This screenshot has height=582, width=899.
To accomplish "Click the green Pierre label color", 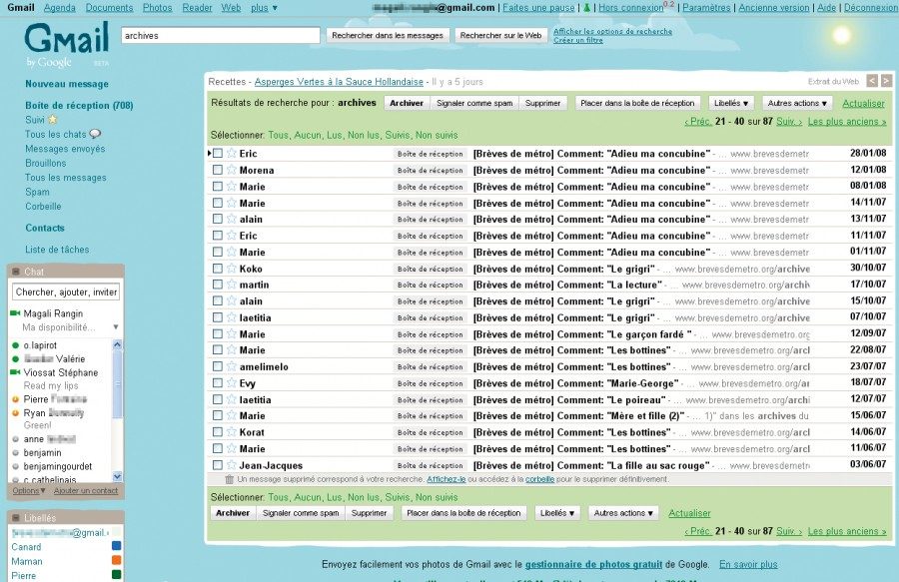I will click(117, 575).
